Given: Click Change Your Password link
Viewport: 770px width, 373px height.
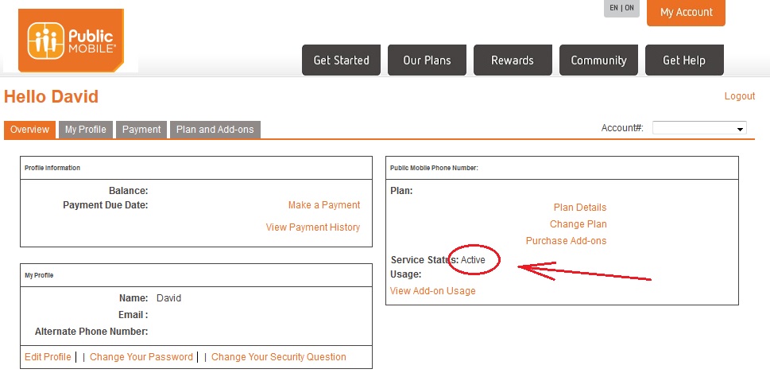Looking at the screenshot, I should tap(141, 357).
